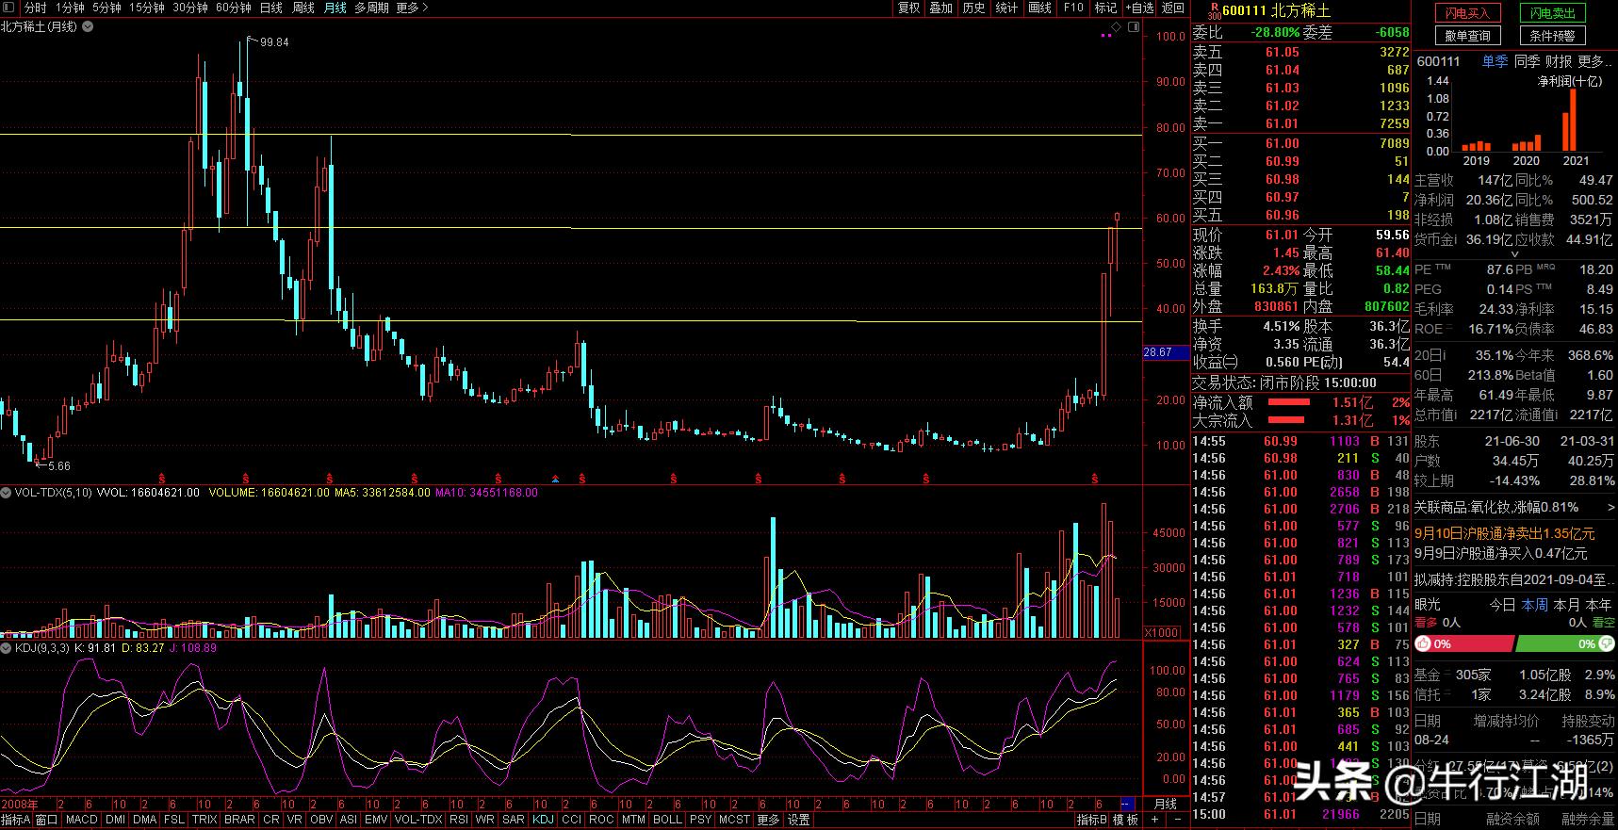This screenshot has width=1618, height=830.
Task: Select the MACD indicator tab
Action: [x=81, y=820]
